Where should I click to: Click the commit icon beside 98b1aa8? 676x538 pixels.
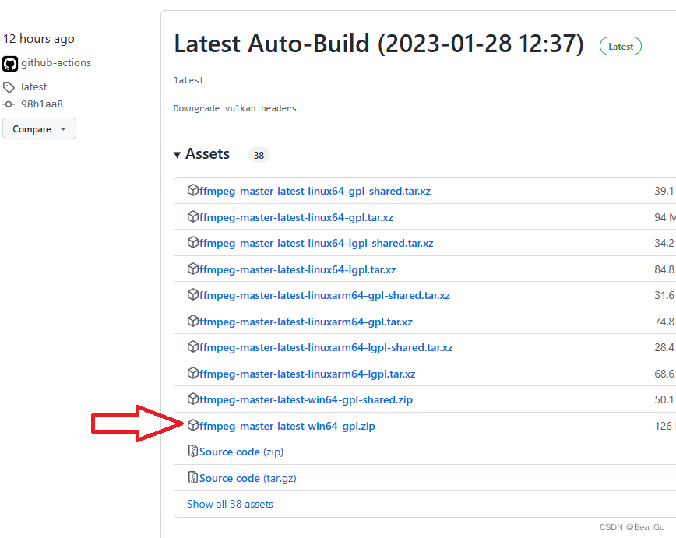9,104
